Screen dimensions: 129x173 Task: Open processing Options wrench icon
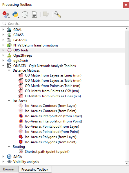pos(58,14)
